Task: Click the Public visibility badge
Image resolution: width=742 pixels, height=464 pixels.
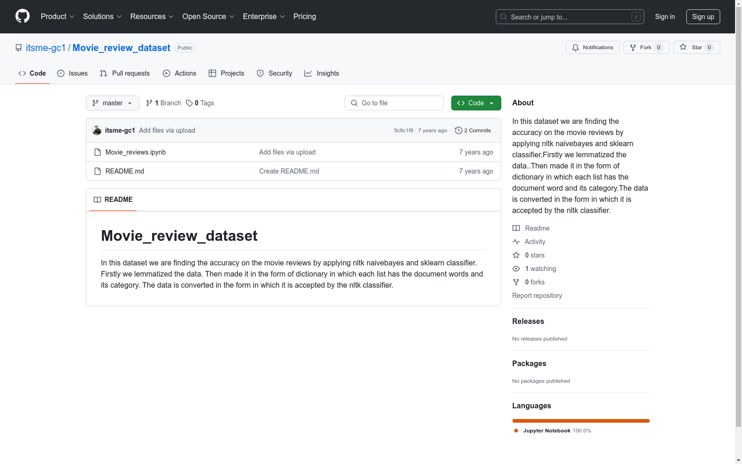Action: [x=185, y=48]
